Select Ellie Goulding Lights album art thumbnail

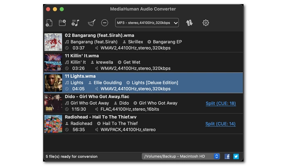(53, 83)
